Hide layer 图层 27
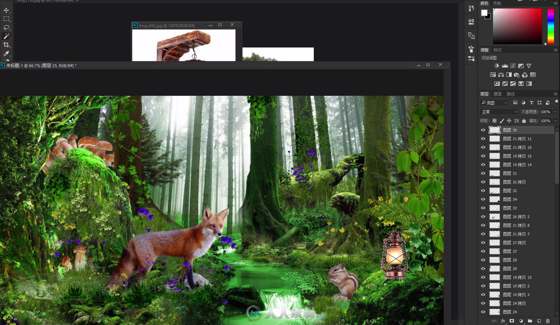560x325 pixels. click(x=483, y=251)
